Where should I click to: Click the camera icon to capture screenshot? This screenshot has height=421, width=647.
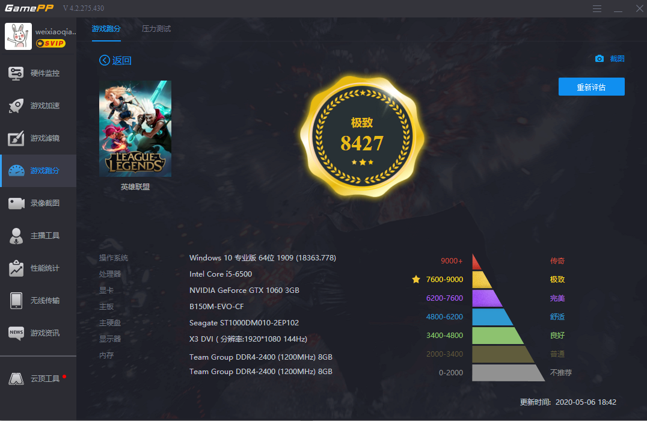coord(599,58)
